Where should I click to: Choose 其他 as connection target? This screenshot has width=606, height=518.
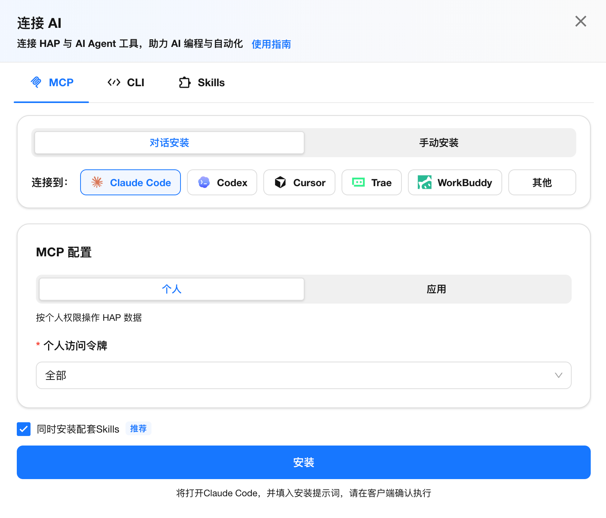coord(542,182)
